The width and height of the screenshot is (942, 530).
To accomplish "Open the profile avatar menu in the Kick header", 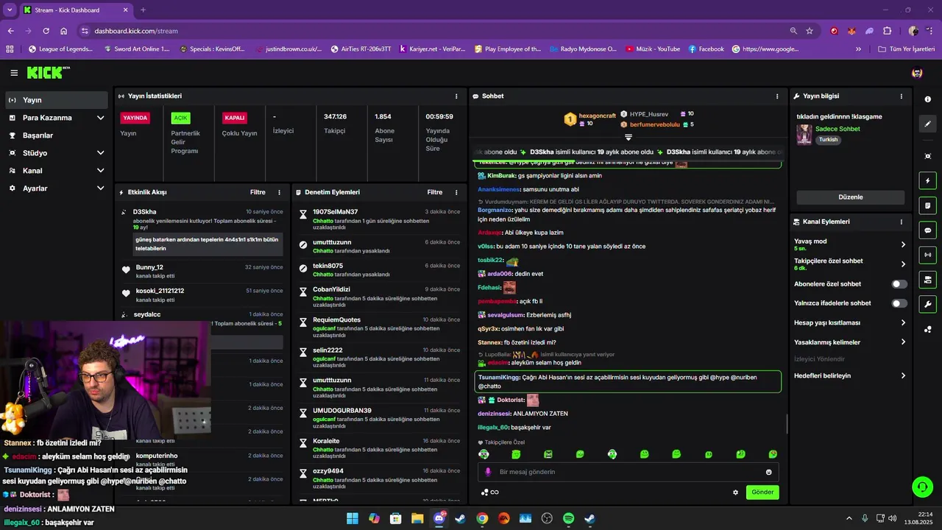I will (917, 73).
